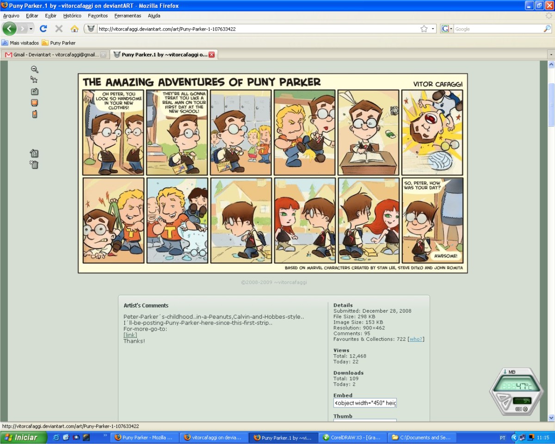Click the search magnifier icon in Google box

pyautogui.click(x=547, y=29)
